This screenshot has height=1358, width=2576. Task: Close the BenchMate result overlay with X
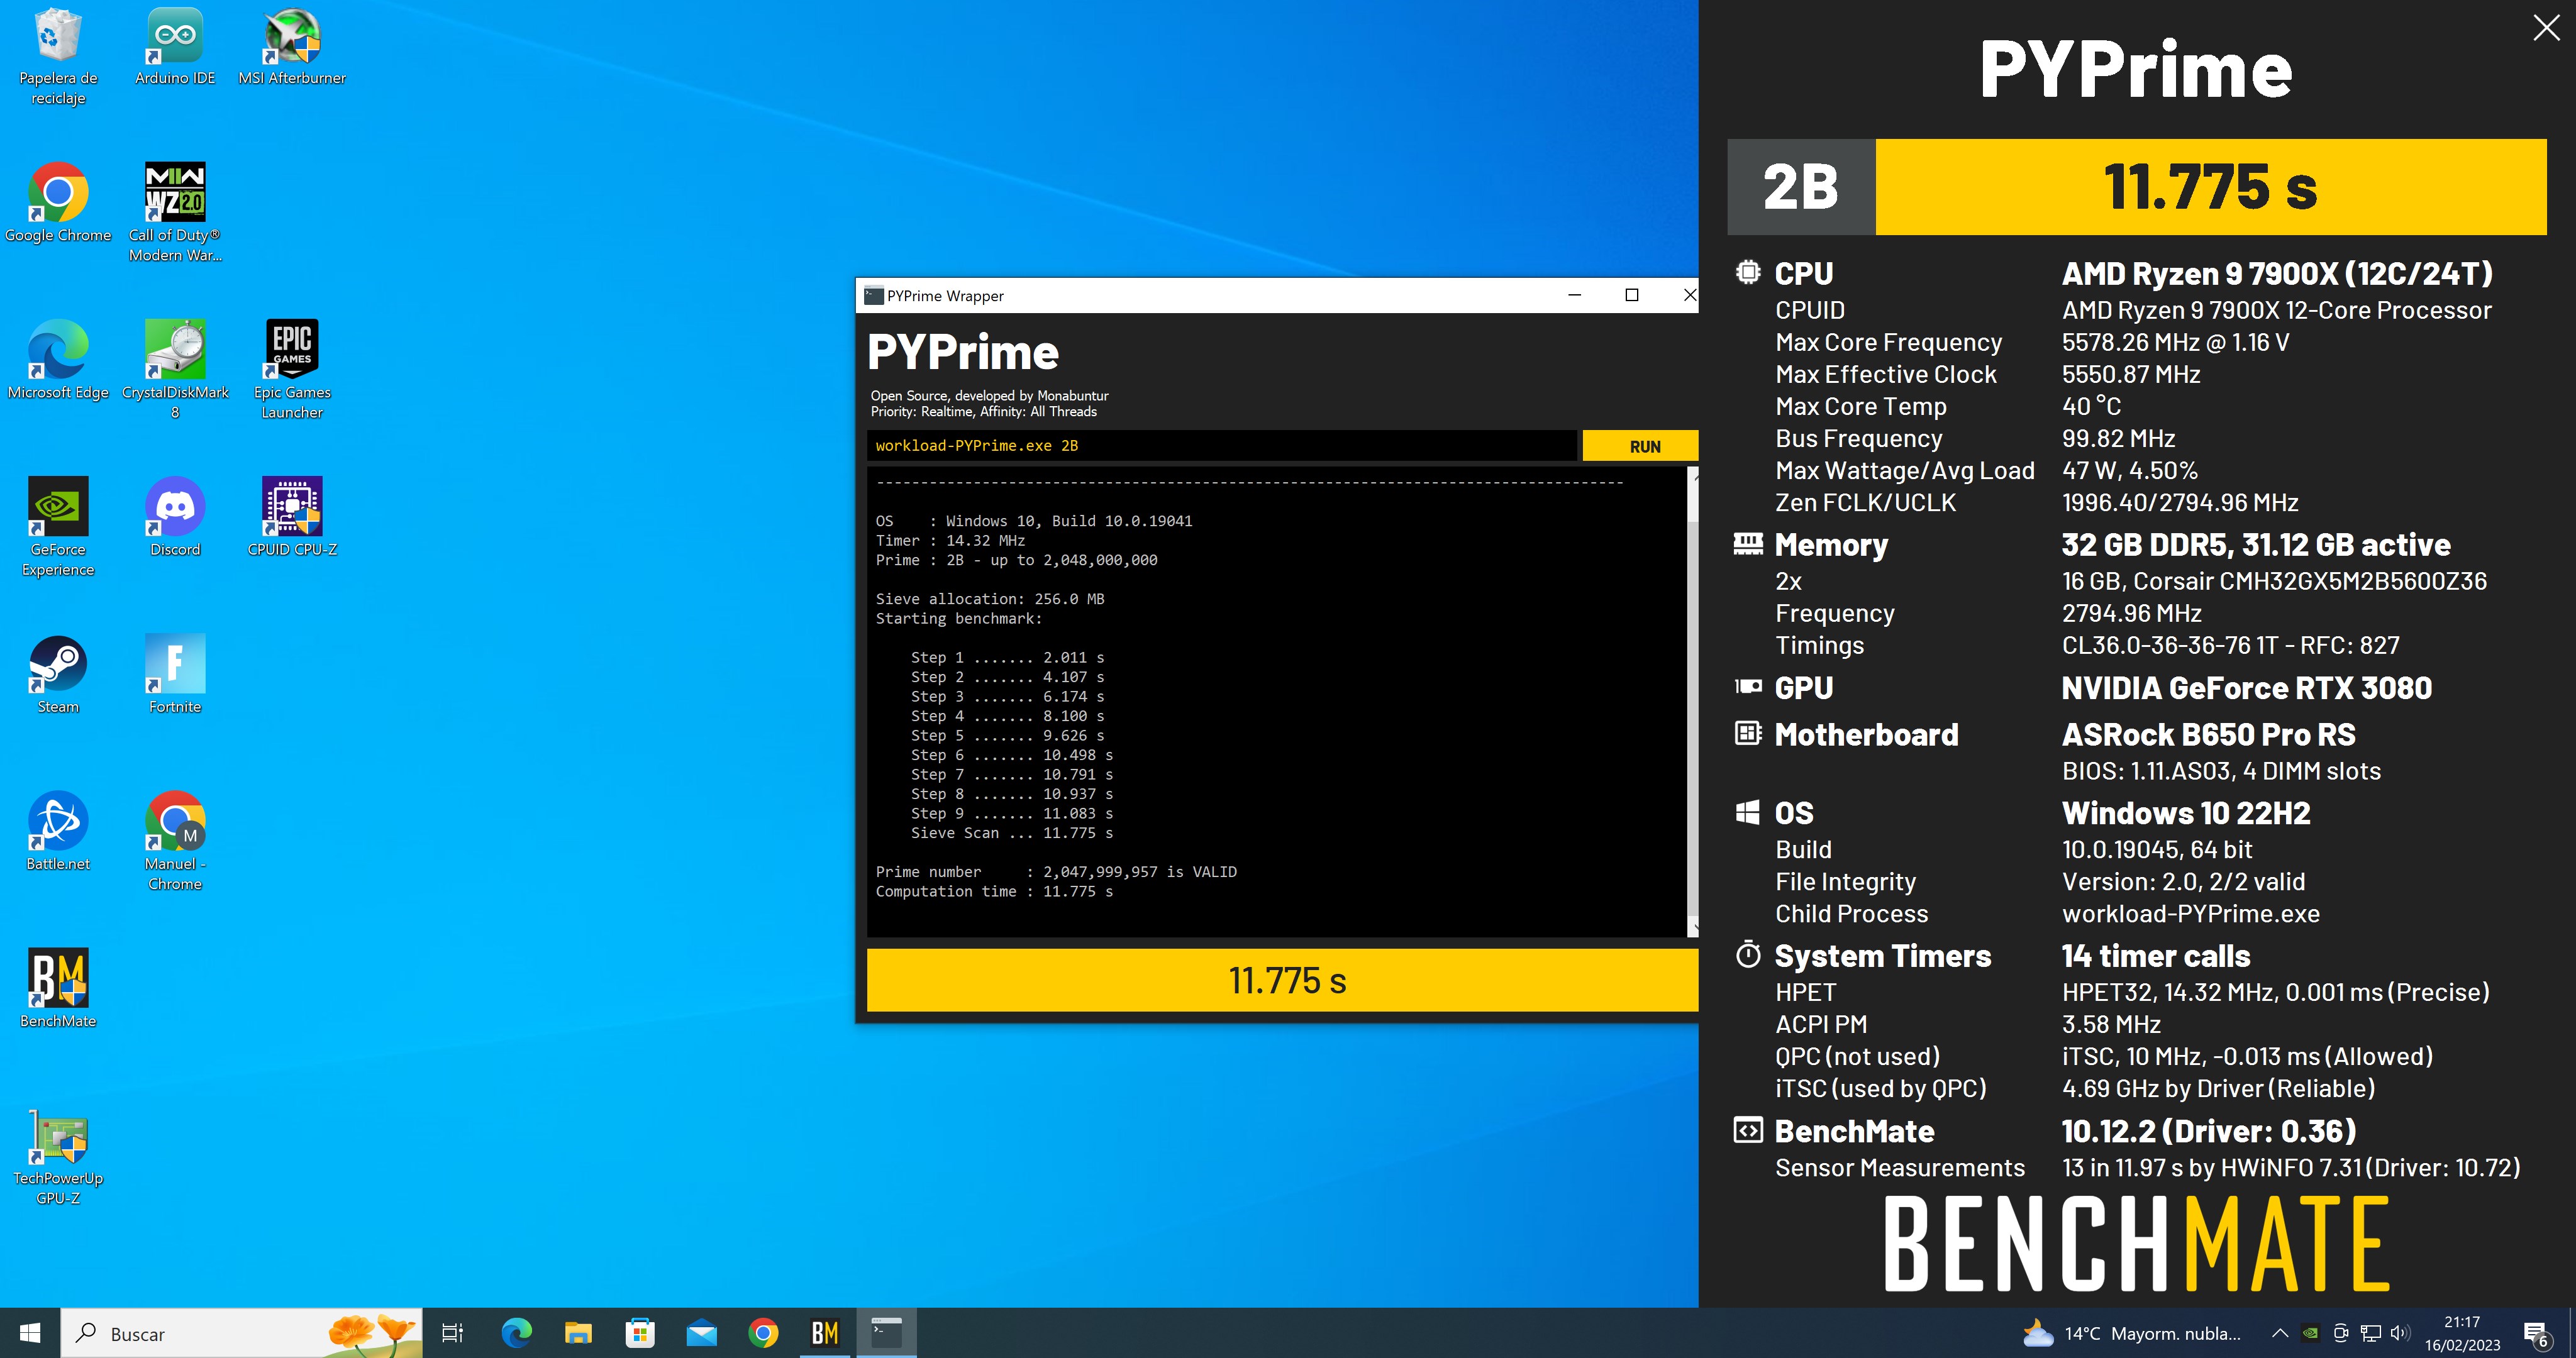pyautogui.click(x=2546, y=28)
